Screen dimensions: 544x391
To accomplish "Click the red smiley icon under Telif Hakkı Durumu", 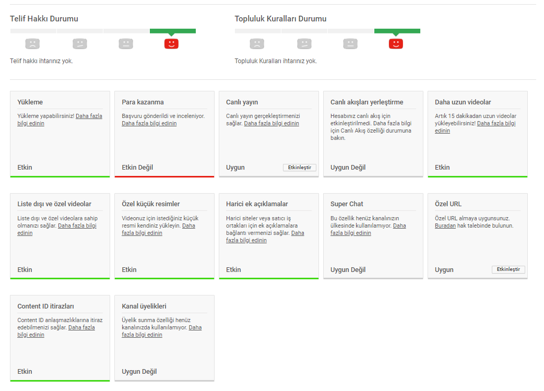I will pyautogui.click(x=171, y=44).
